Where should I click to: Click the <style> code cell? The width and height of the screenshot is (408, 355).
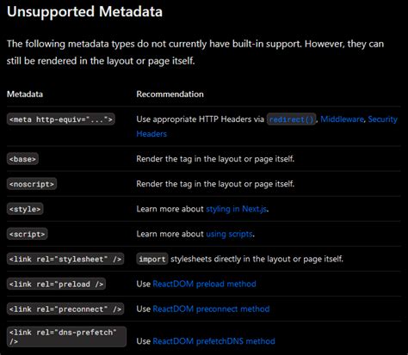[x=25, y=209]
